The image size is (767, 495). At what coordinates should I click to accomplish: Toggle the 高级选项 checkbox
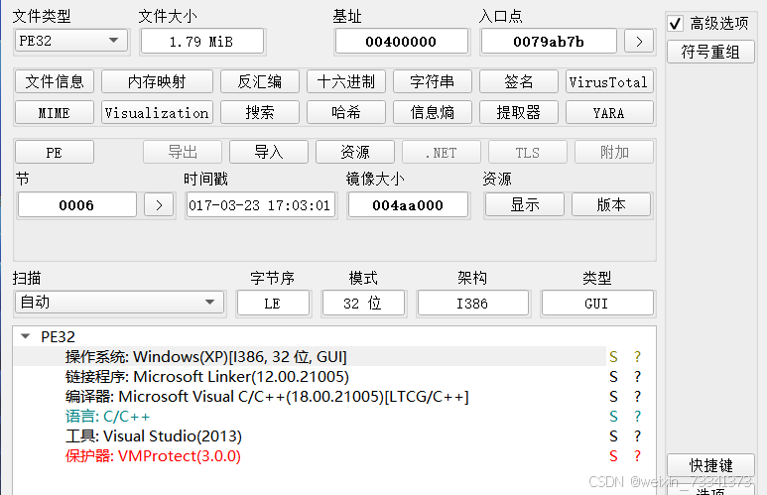point(675,23)
